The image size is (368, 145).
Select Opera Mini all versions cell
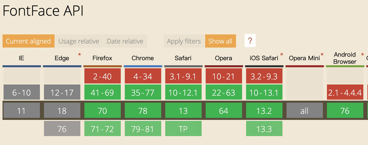pos(304,110)
